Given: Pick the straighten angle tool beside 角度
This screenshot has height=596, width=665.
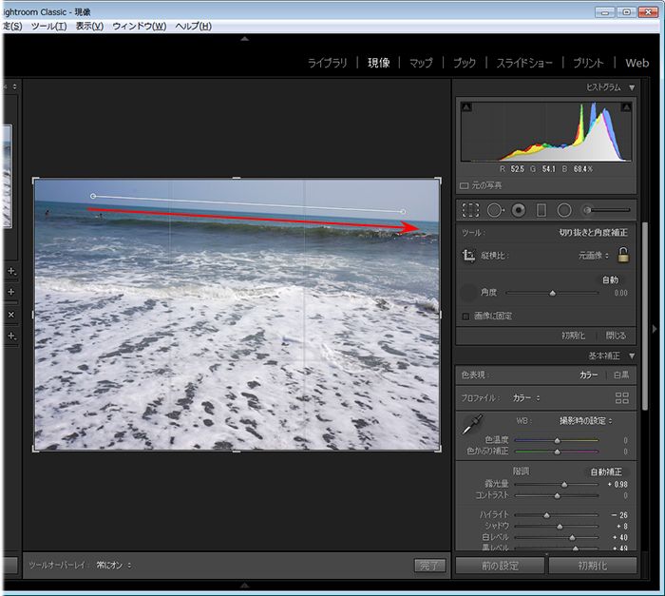Looking at the screenshot, I should 468,292.
